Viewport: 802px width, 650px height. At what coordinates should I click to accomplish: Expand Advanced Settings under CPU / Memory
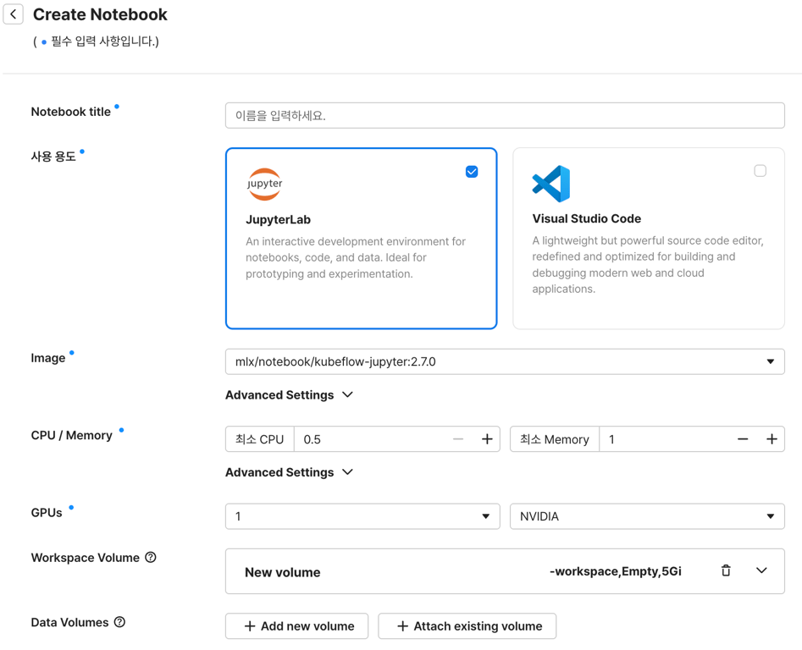coord(289,471)
